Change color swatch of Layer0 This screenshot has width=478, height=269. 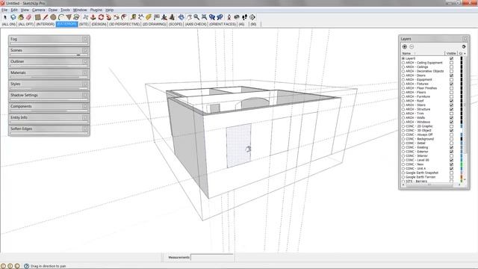coord(462,58)
